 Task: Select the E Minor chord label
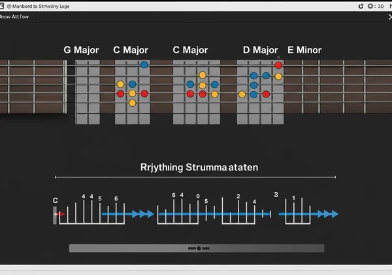pos(304,50)
